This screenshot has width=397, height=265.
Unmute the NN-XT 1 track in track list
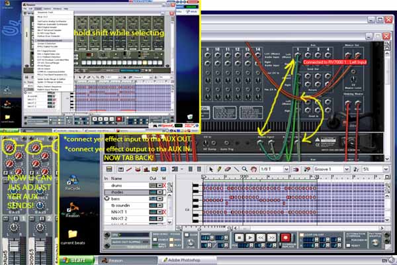point(164,212)
